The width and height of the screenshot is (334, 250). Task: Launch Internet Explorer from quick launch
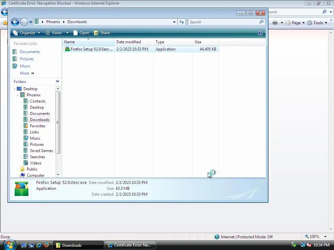[39, 245]
